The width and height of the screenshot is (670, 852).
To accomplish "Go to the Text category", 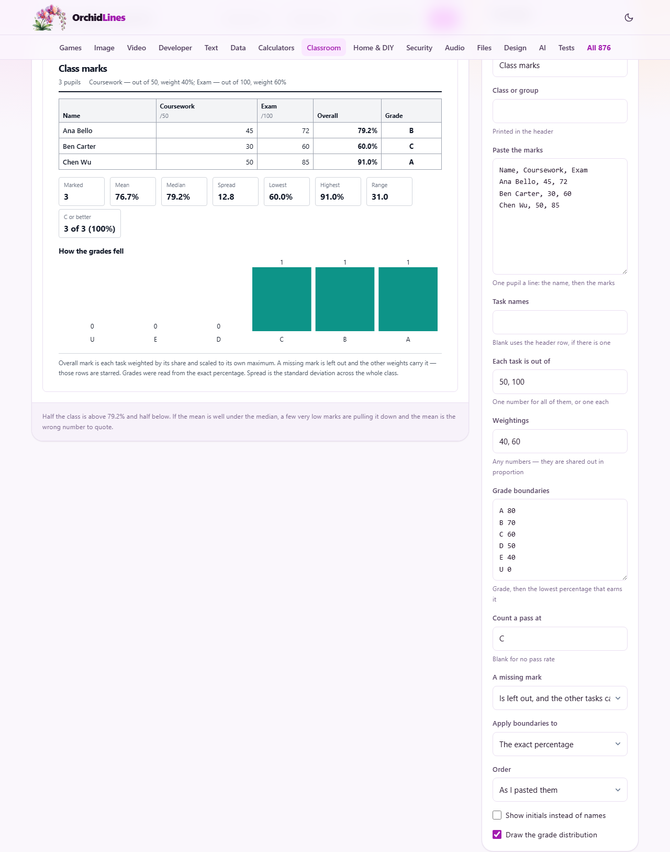I will point(211,48).
